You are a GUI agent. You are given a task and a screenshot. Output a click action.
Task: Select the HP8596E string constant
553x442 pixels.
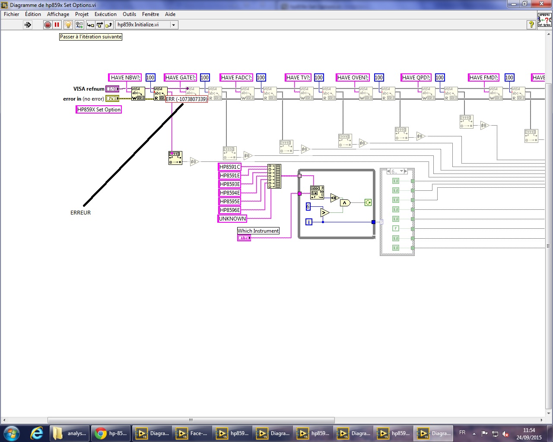(x=229, y=210)
